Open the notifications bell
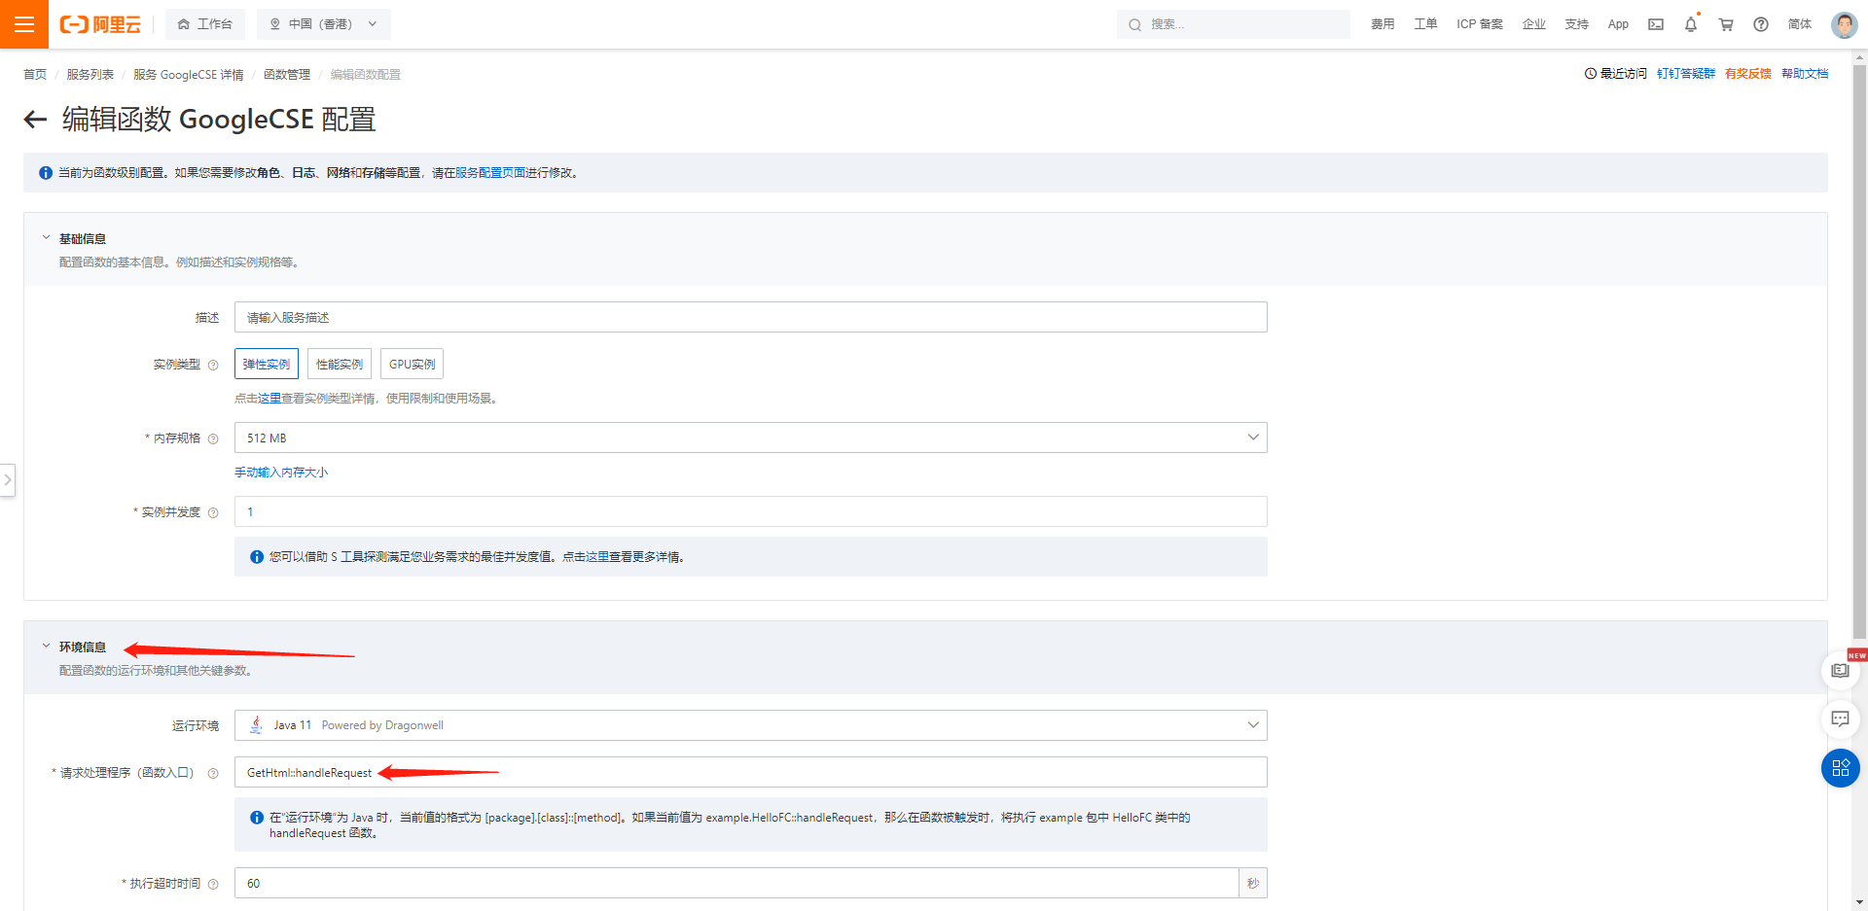The image size is (1868, 911). click(1691, 24)
